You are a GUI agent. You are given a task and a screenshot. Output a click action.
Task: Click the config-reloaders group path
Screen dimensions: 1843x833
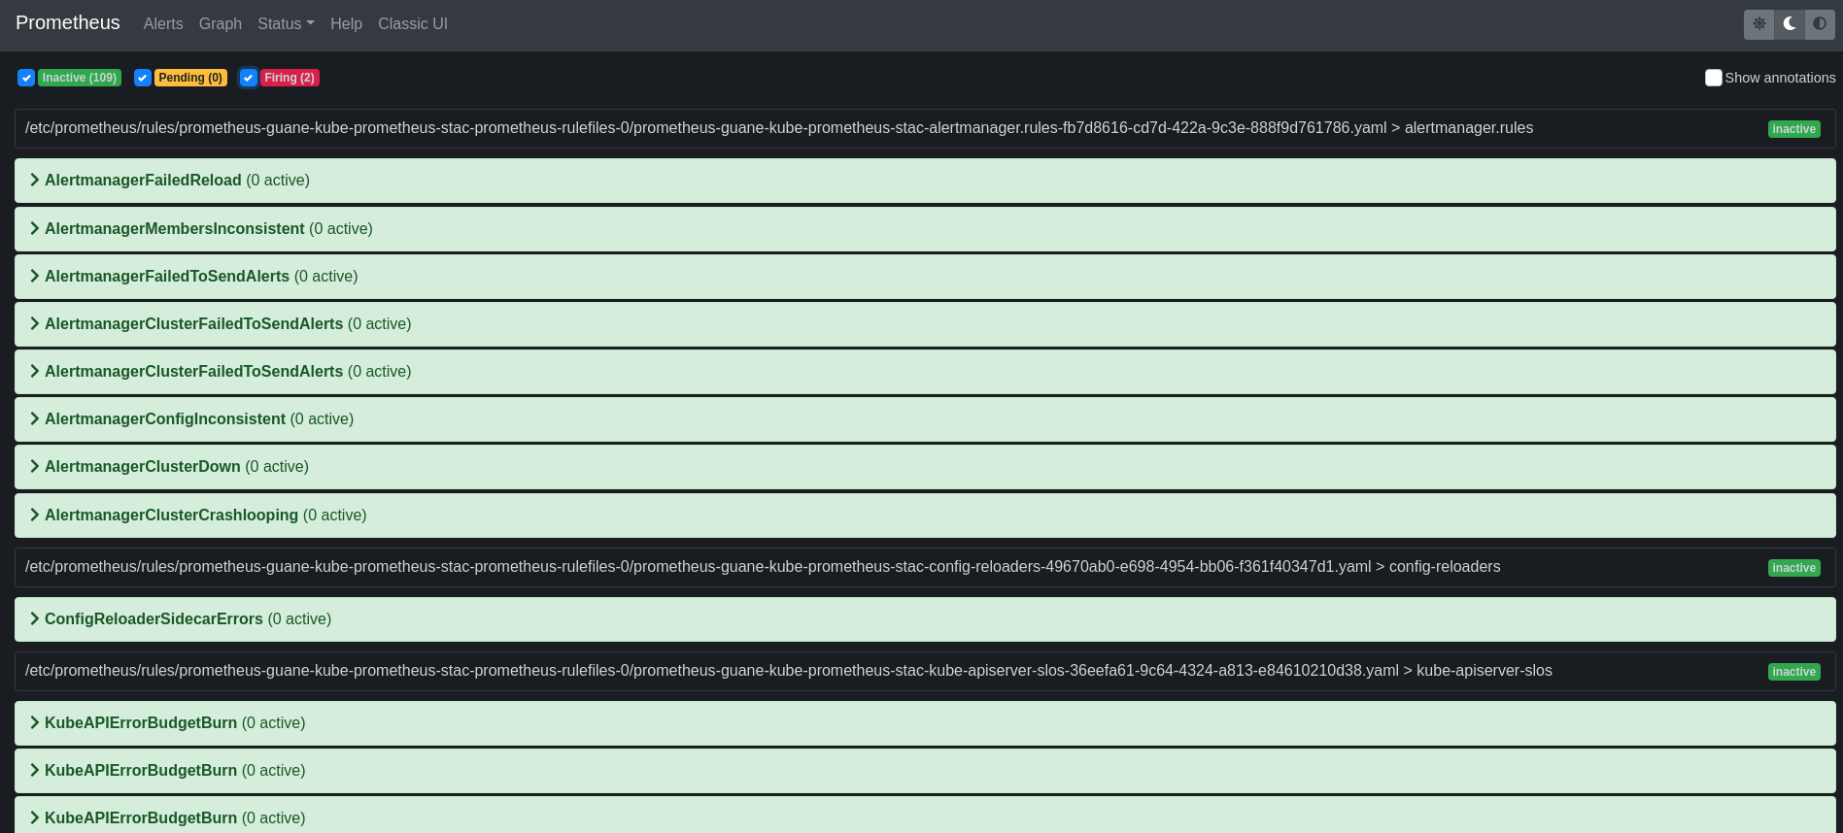point(763,567)
